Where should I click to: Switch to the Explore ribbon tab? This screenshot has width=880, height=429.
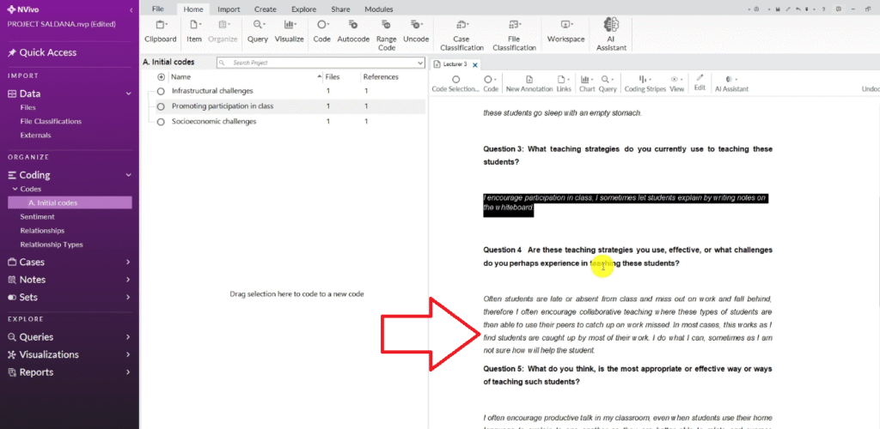[303, 9]
